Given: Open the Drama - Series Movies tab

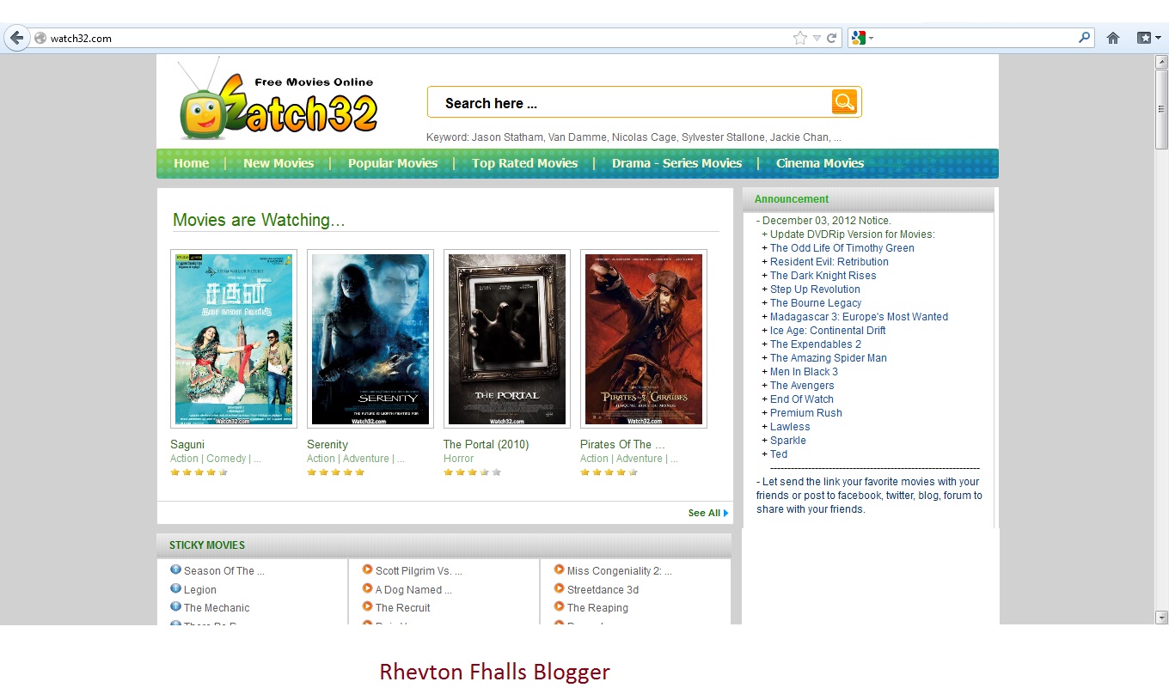Looking at the screenshot, I should [x=676, y=163].
